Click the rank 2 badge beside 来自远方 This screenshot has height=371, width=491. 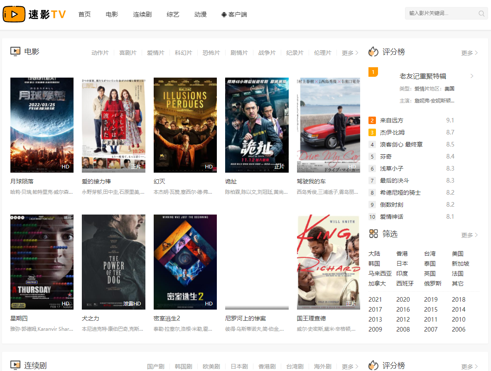(x=372, y=120)
